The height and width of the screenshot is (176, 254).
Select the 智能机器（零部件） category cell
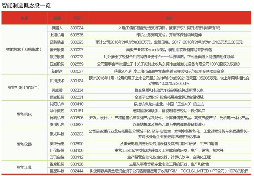(x=24, y=87)
